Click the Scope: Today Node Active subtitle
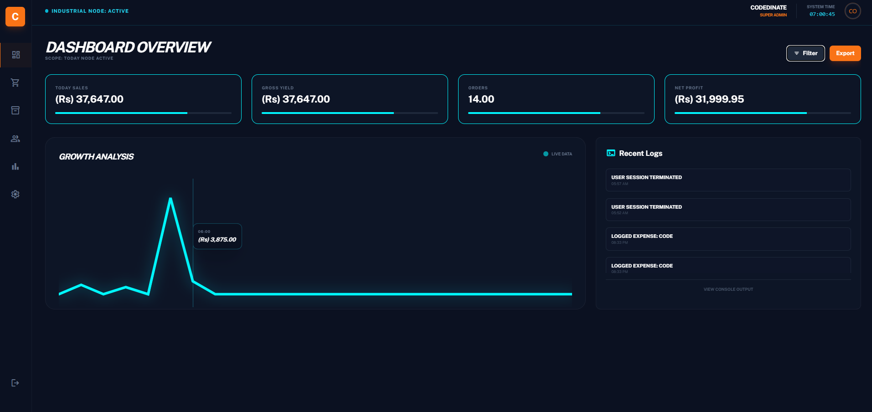The height and width of the screenshot is (412, 872). pyautogui.click(x=79, y=58)
